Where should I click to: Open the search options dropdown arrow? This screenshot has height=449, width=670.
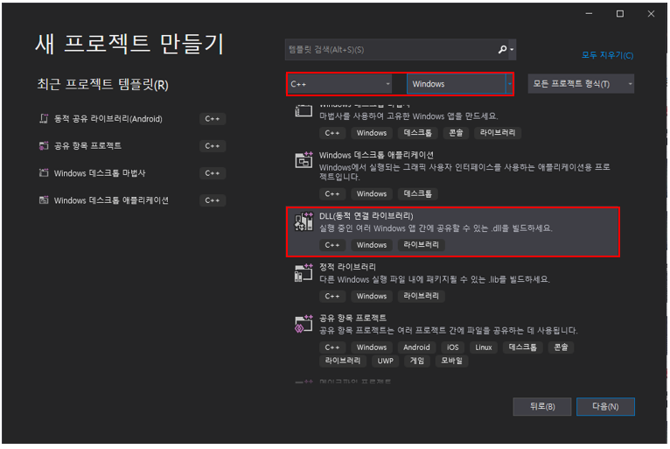(512, 50)
